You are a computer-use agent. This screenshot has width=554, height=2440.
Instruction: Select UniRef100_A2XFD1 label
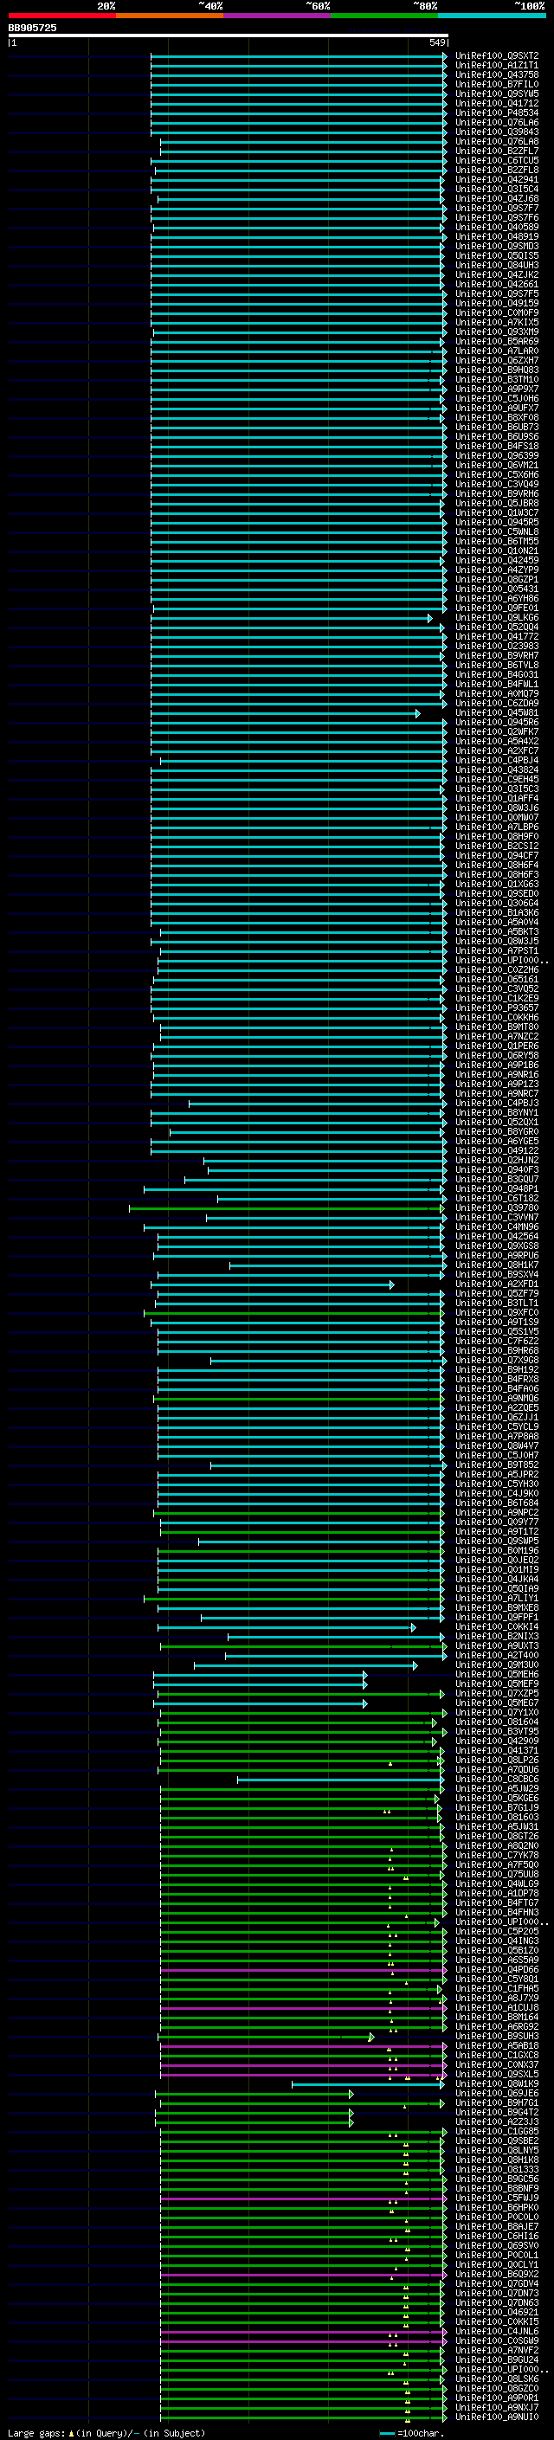point(497,1284)
